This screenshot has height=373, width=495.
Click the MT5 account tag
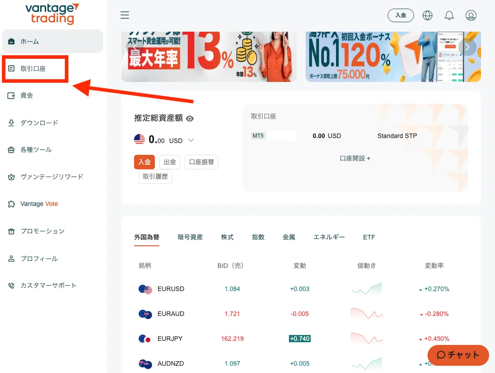tap(258, 136)
